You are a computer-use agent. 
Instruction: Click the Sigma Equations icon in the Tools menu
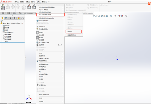tap(38, 85)
